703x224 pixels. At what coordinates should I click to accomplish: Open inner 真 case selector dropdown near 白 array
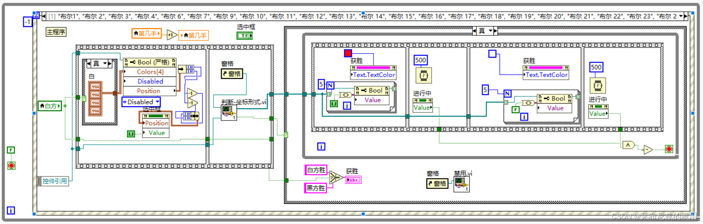point(105,64)
